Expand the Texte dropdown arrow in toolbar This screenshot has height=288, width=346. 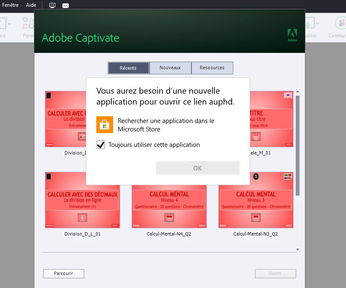tap(10, 24)
